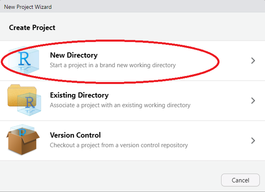Click the New Project Wizard title bar text
The height and width of the screenshot is (192, 265).
(28, 7)
